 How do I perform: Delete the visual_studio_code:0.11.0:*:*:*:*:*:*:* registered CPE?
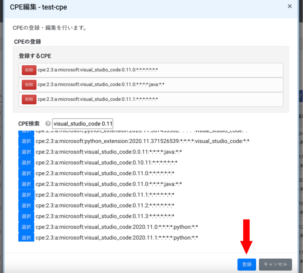click(29, 70)
